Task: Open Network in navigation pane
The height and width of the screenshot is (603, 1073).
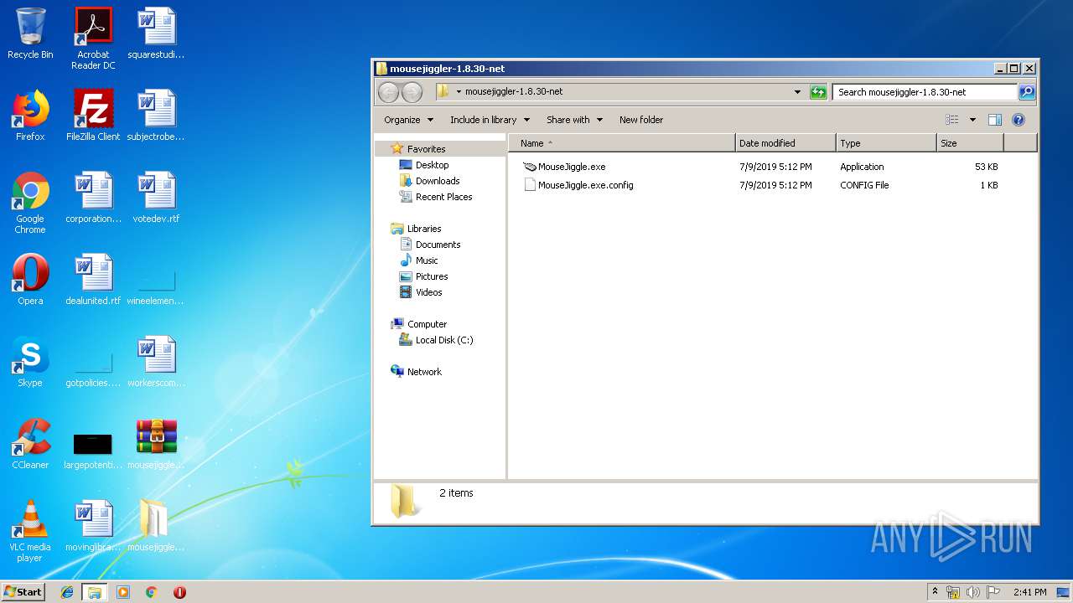Action: click(x=424, y=372)
